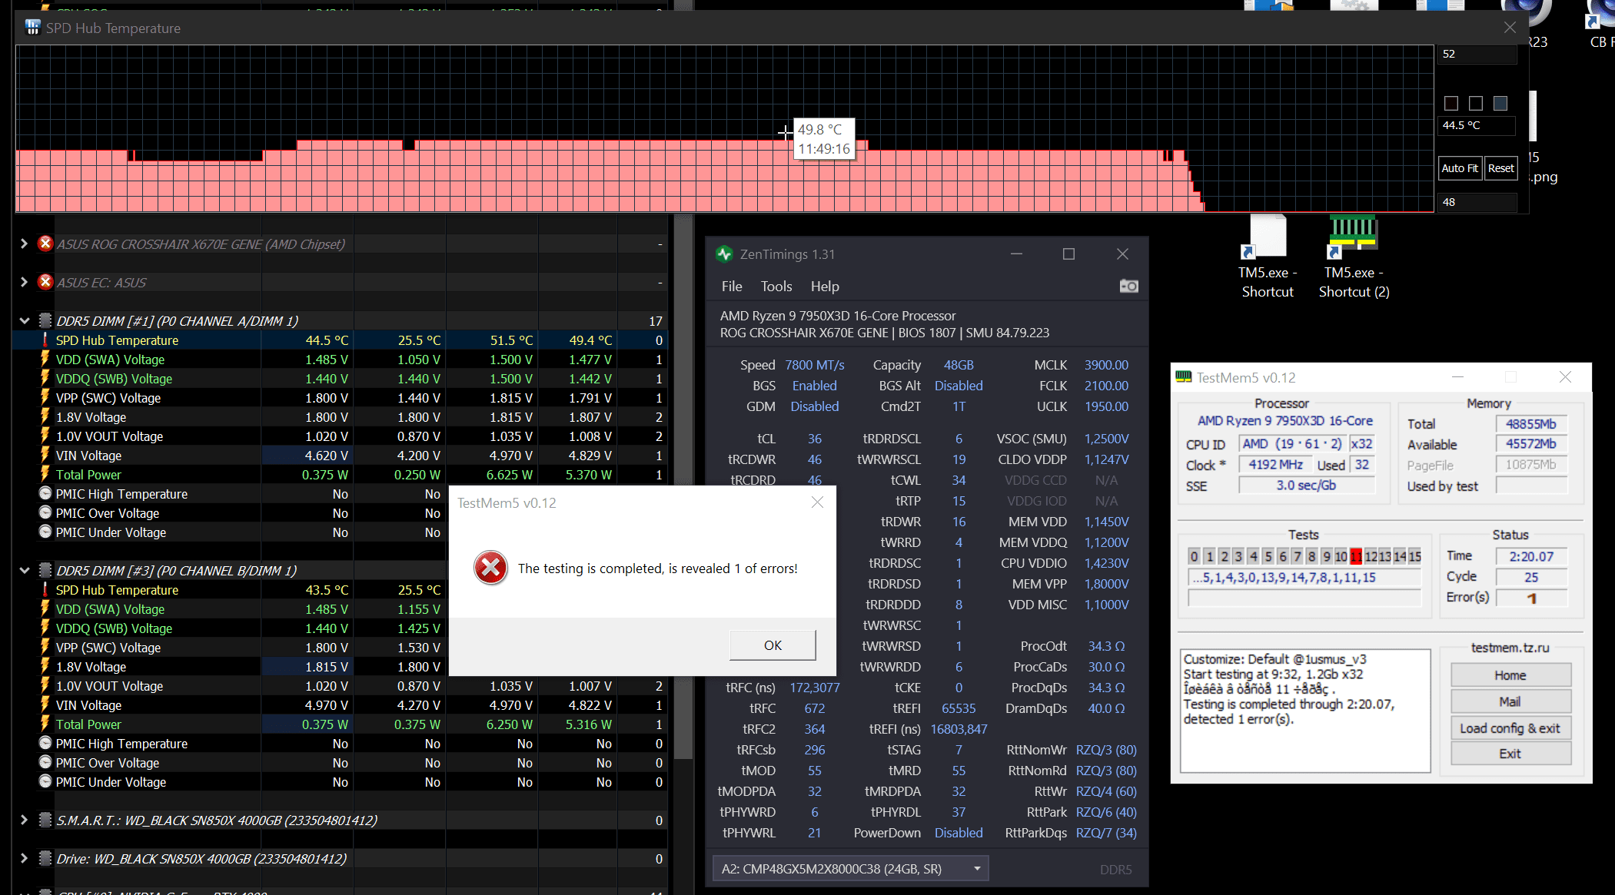
Task: Click the ZenTimings green app icon in title bar
Action: pos(723,254)
